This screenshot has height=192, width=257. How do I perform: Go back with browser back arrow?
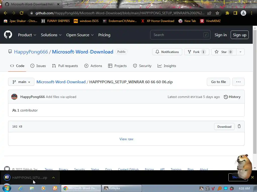coord(6,13)
